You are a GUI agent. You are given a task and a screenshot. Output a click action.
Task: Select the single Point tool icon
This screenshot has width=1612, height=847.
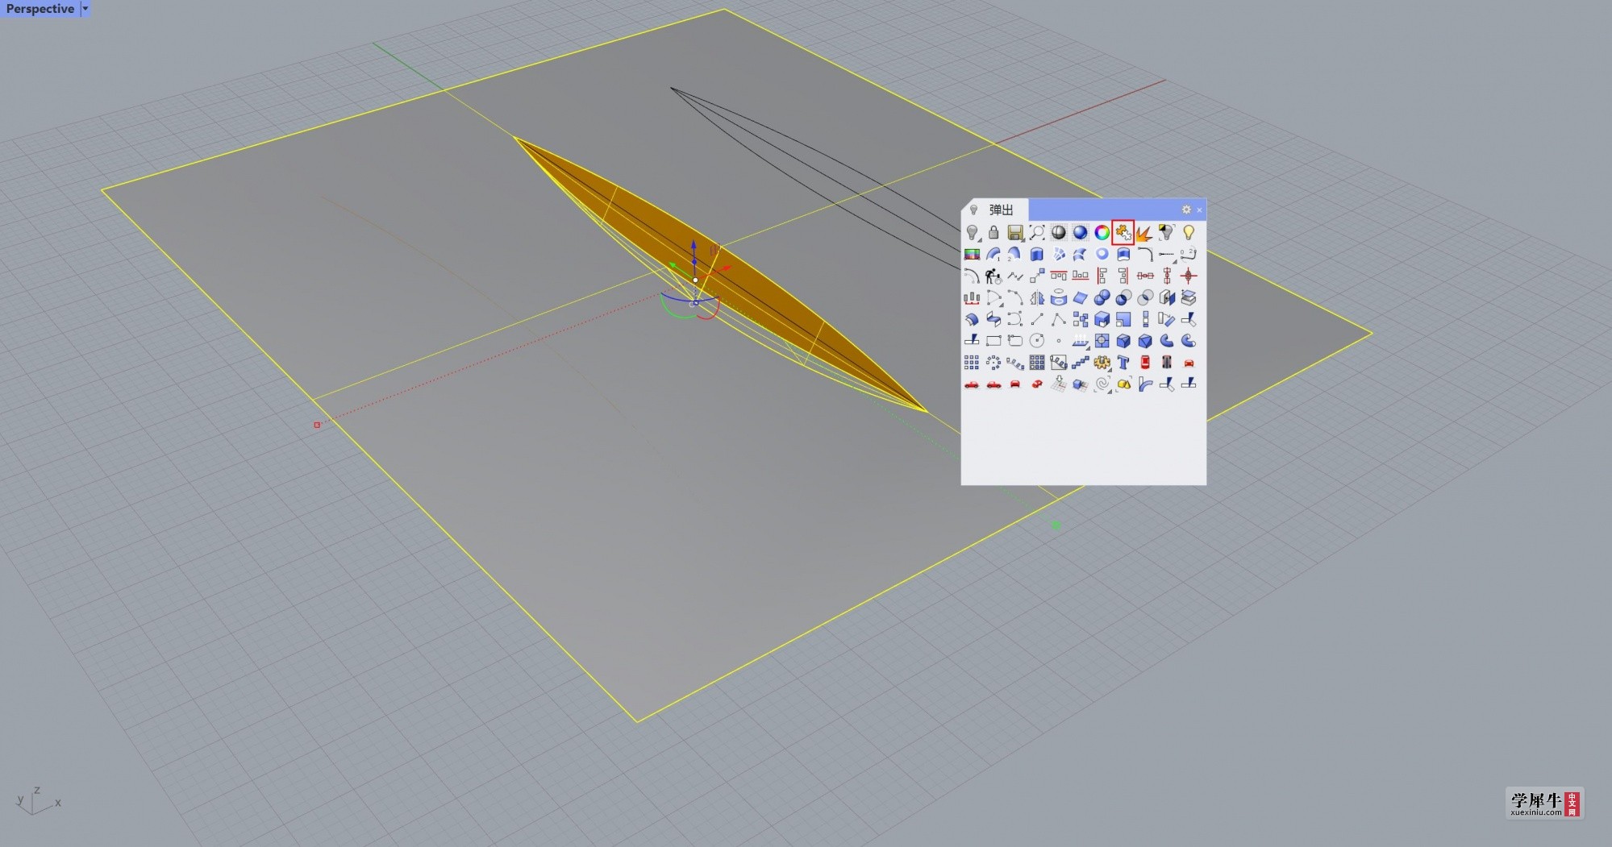[x=1059, y=341]
